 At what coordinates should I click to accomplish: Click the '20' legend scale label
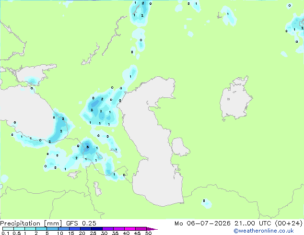pos(82,233)
